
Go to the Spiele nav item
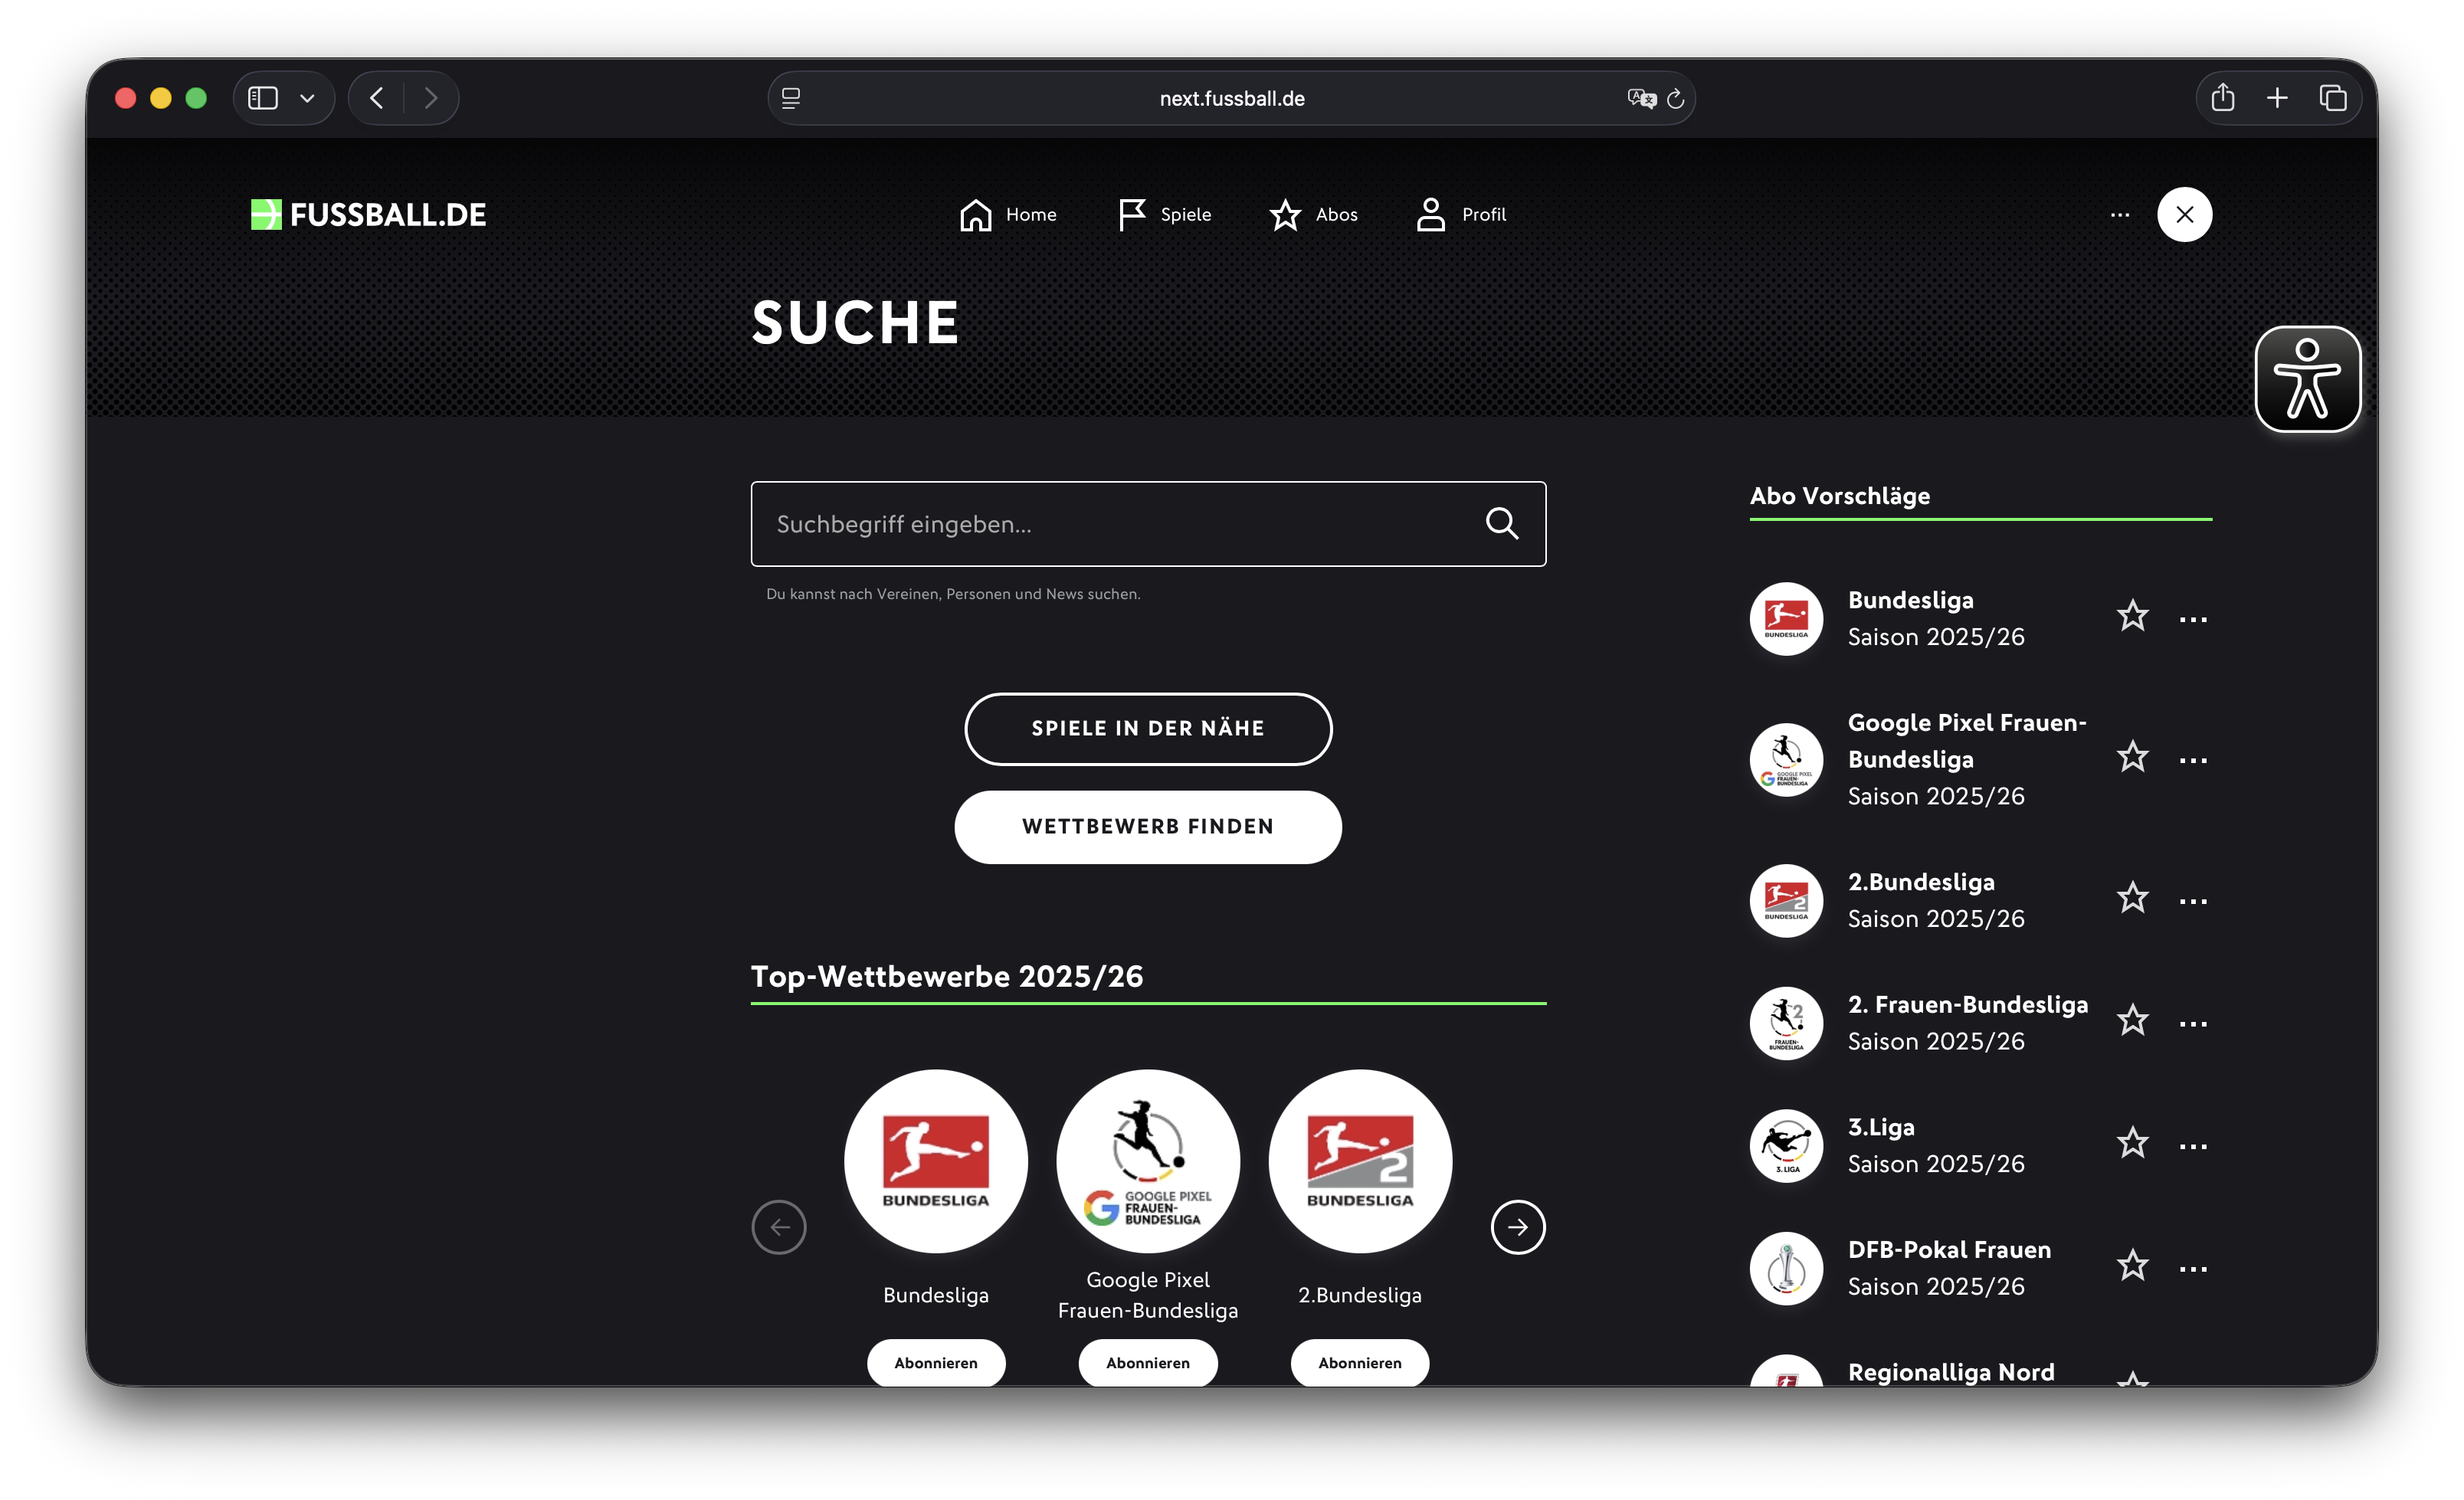[1164, 214]
